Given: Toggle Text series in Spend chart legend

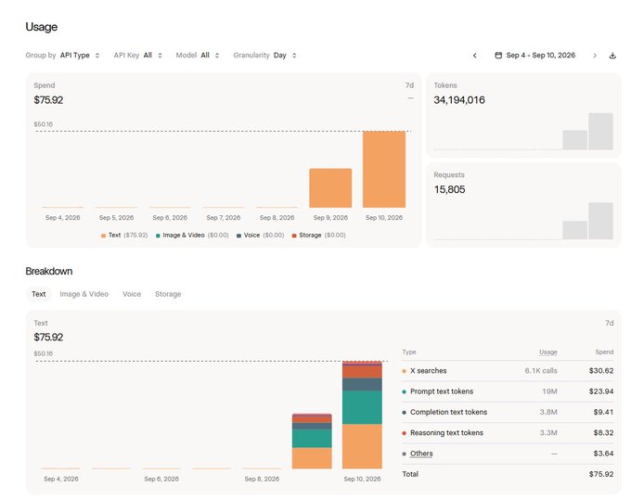Looking at the screenshot, I should pyautogui.click(x=124, y=236).
